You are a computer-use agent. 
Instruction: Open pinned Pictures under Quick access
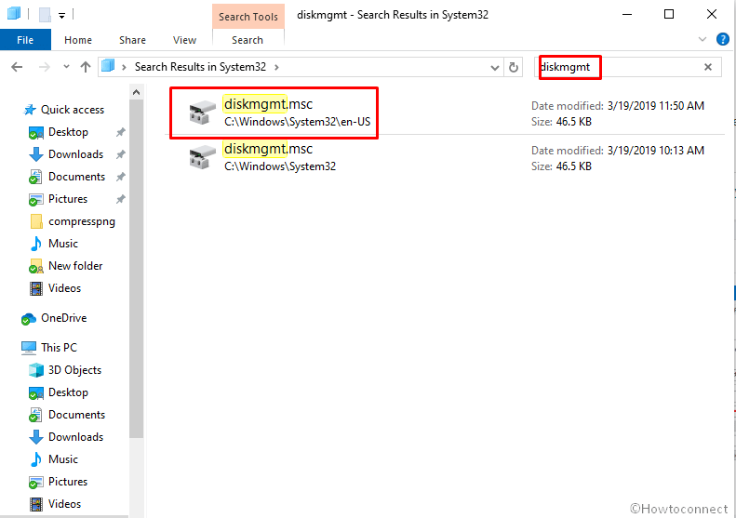[x=68, y=199]
